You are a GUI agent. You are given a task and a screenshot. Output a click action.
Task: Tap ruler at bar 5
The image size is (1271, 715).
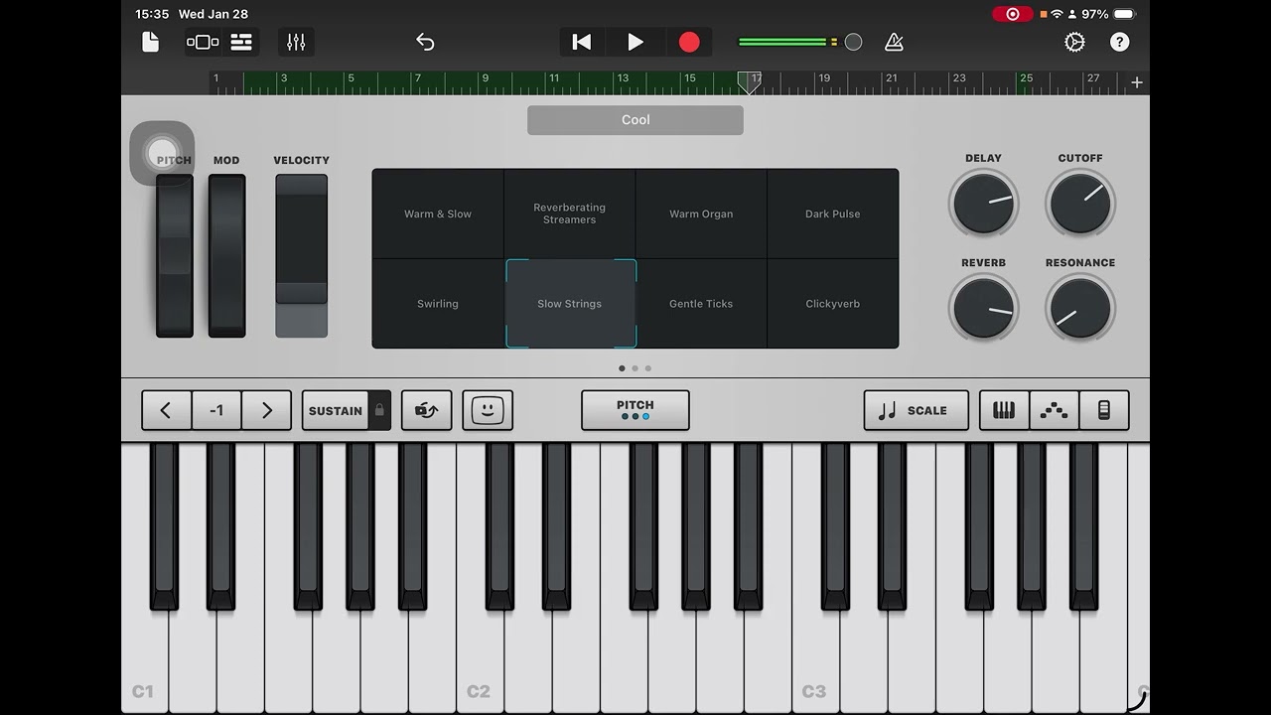coord(351,78)
